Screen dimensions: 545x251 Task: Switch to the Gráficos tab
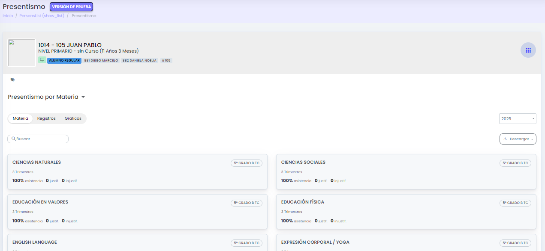(73, 118)
